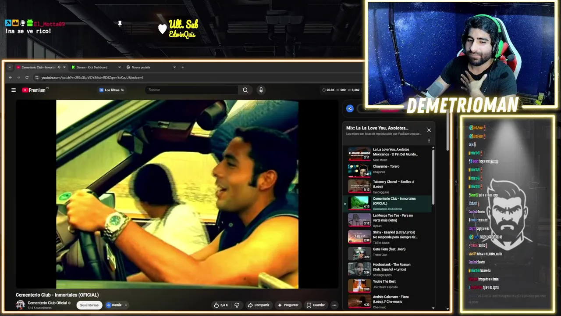The width and height of the screenshot is (561, 316).
Task: Play La La Love You, Axolotes Mexicanos from the mix
Action: tap(389, 154)
